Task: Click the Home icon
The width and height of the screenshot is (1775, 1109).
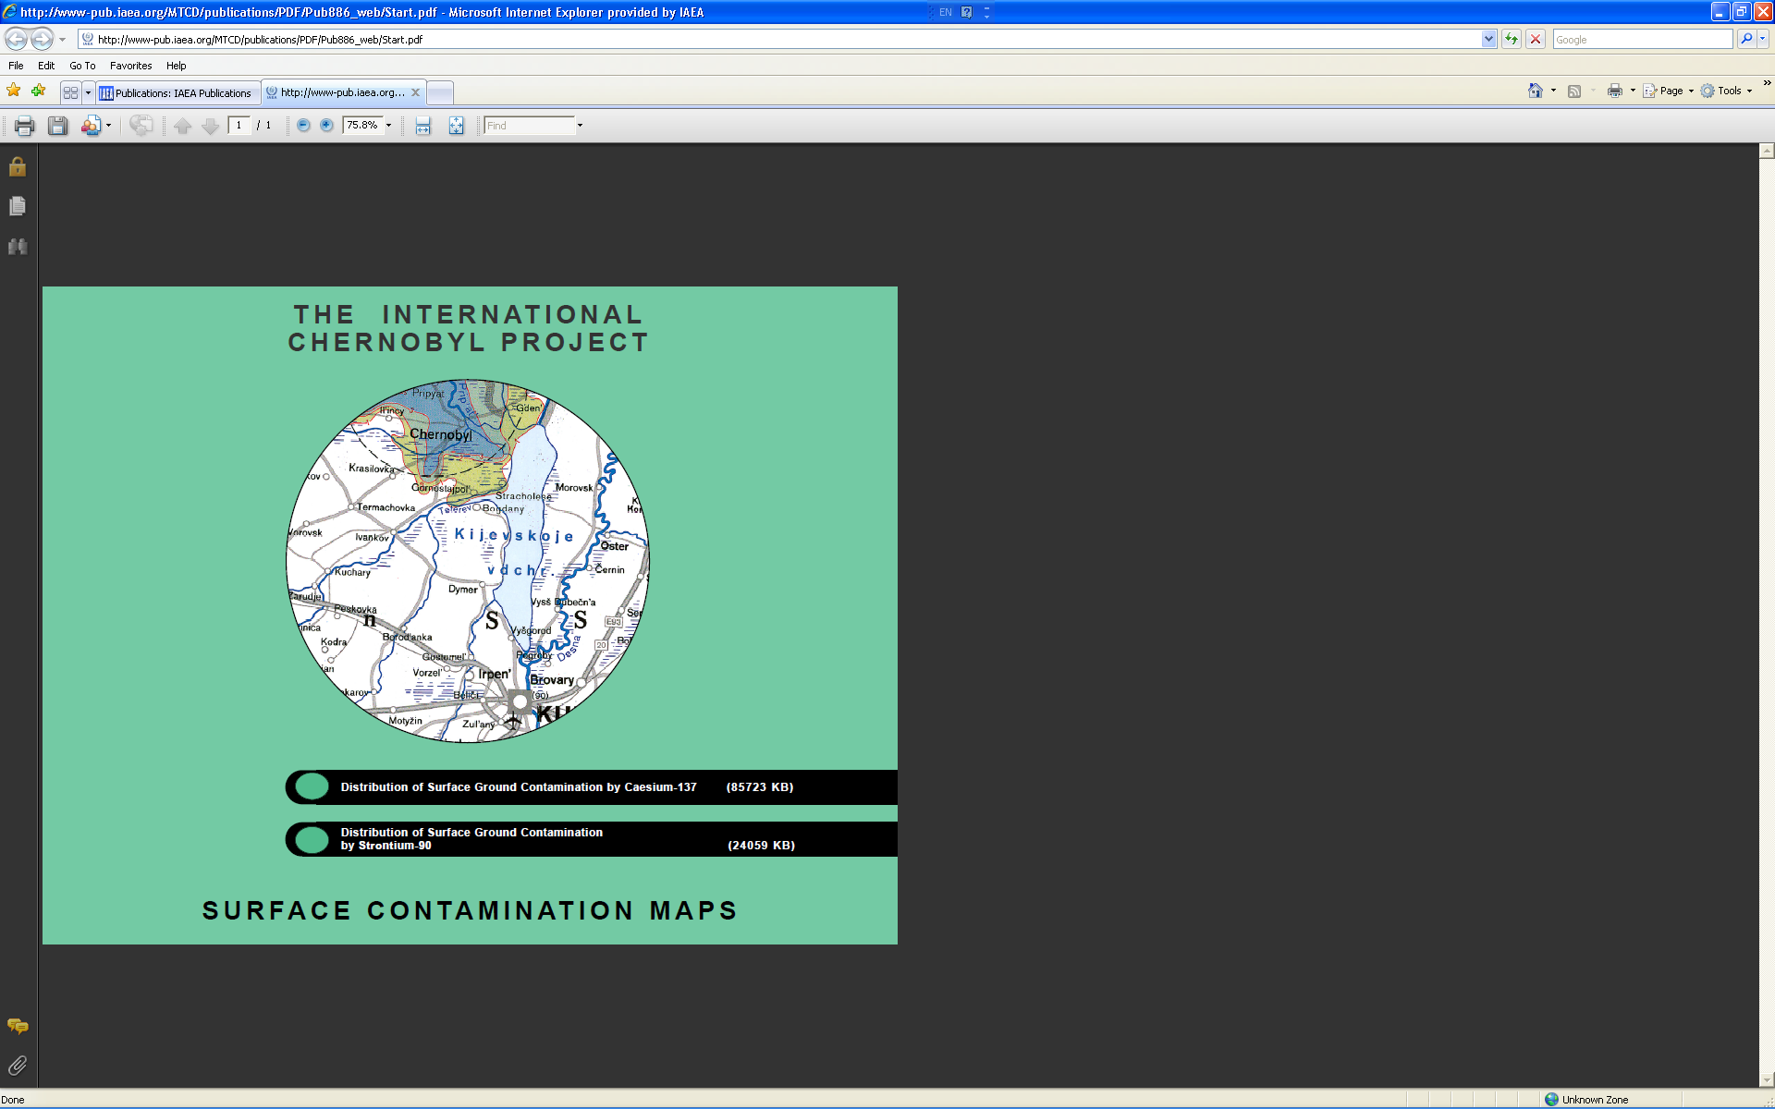Action: point(1536,91)
